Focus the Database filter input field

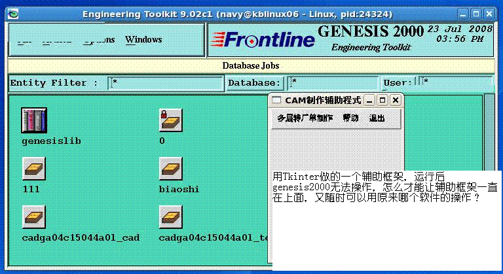(x=332, y=83)
